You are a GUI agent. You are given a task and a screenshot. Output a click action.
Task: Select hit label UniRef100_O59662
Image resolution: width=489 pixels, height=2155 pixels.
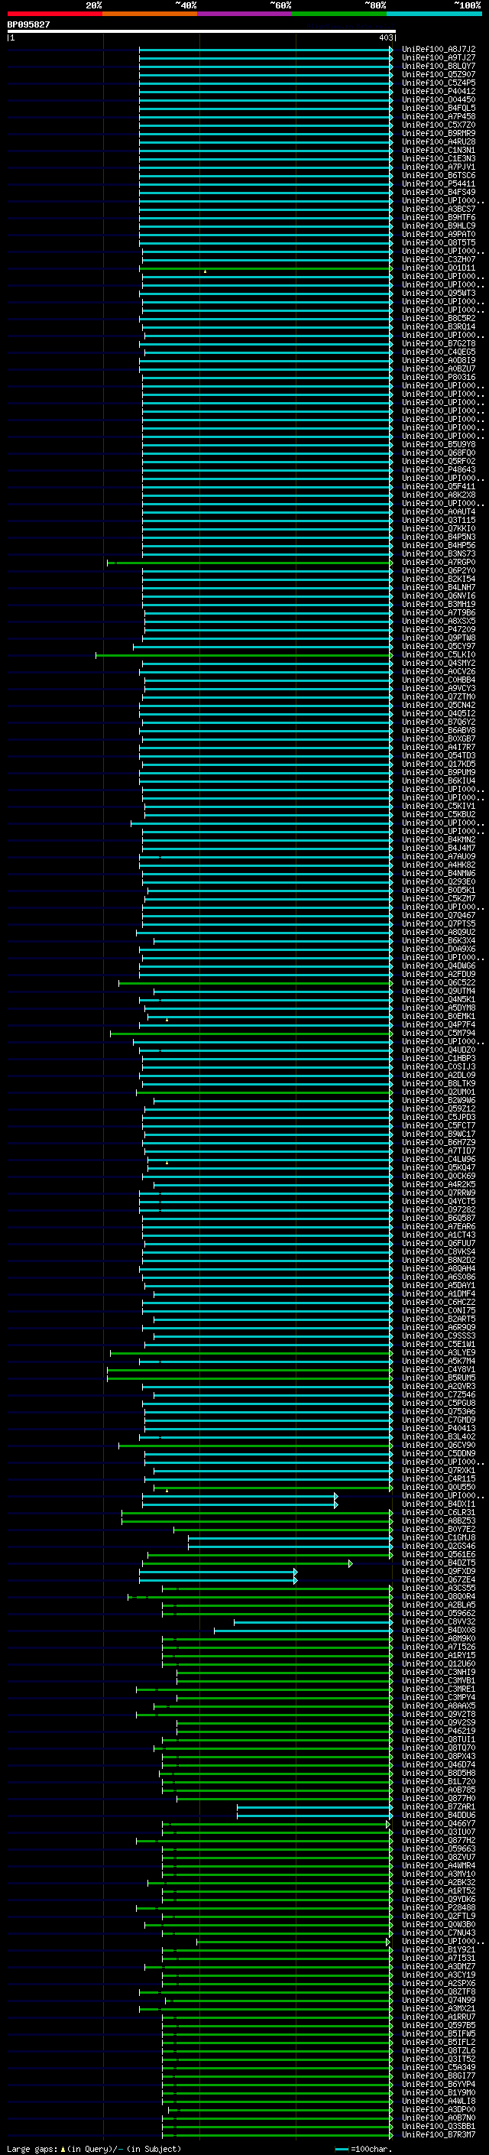[439, 1614]
